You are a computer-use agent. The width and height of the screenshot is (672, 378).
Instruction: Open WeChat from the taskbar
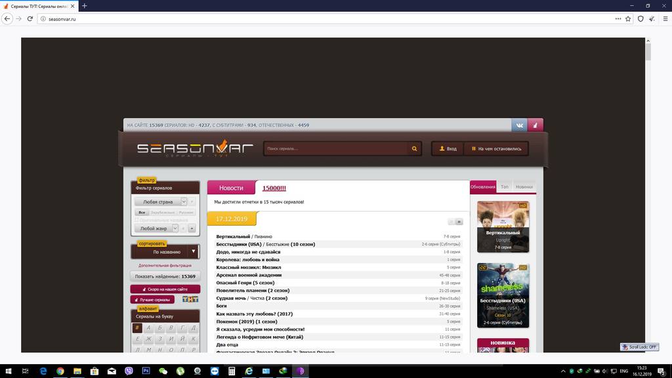click(x=163, y=371)
